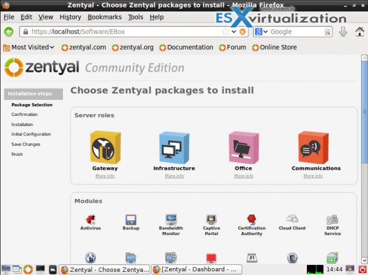Select the Gateway server role cube
The height and width of the screenshot is (275, 368).
[105, 147]
